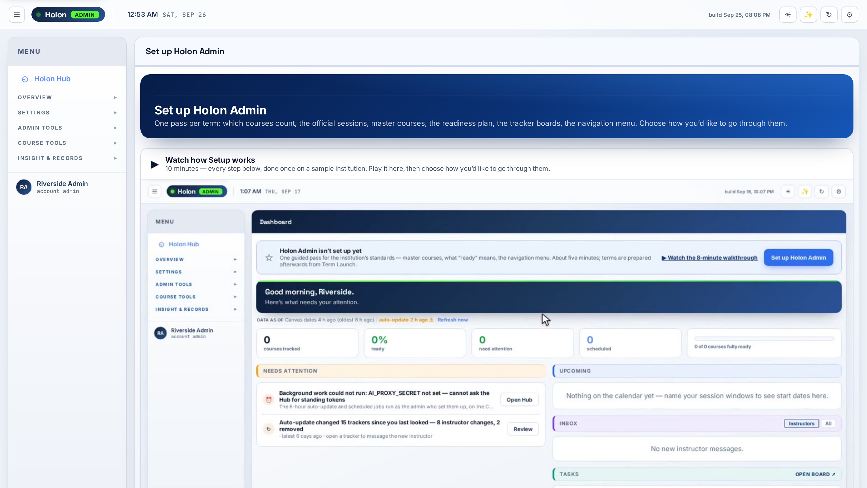Click the sparkles icon in the preview header
The image size is (867, 488).
[x=805, y=191]
